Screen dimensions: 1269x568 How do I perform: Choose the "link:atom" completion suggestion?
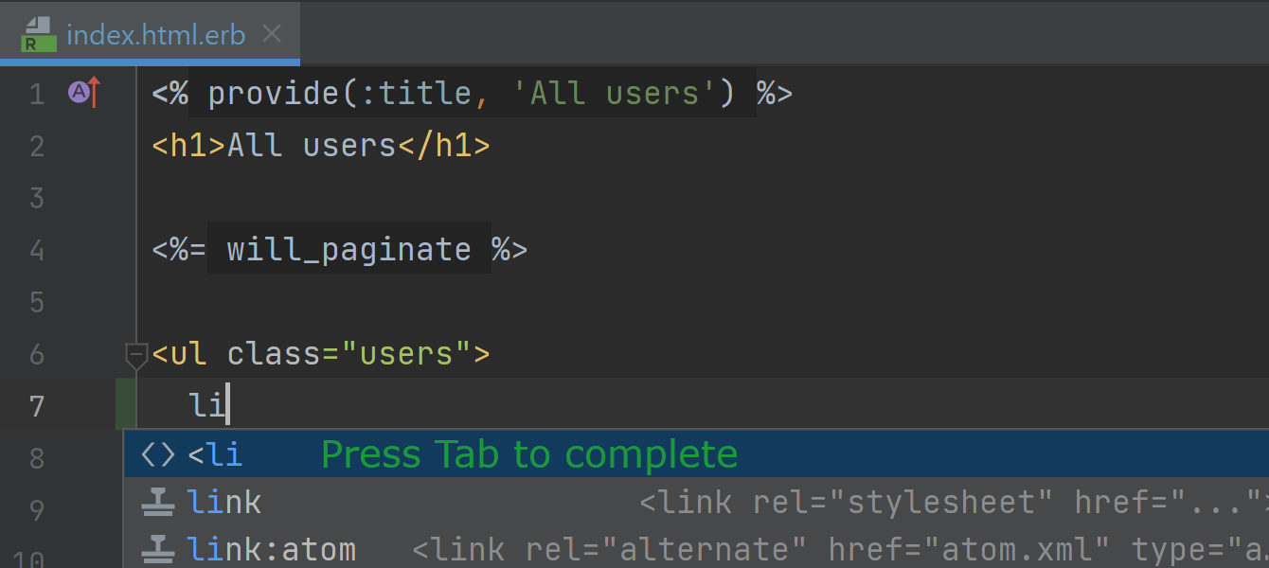tap(271, 550)
